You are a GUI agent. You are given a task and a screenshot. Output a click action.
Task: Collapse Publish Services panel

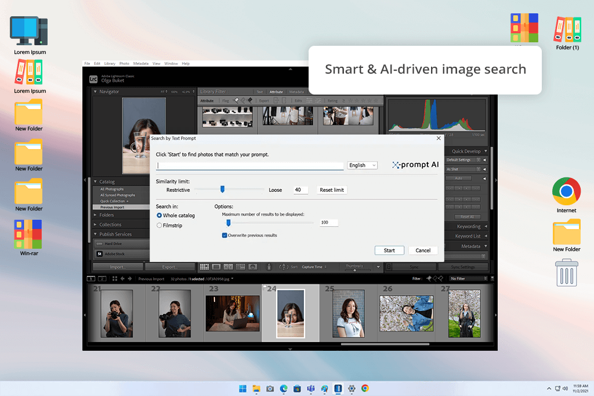tap(95, 234)
